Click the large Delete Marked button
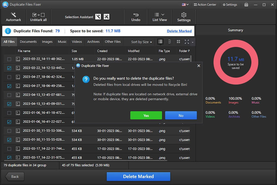Viewport: 277px width, 185px height. point(138,176)
